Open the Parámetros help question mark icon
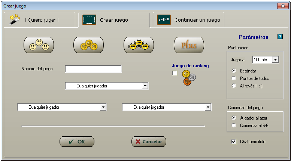Image resolution: width=291 pixels, height=161 pixels. point(280,37)
